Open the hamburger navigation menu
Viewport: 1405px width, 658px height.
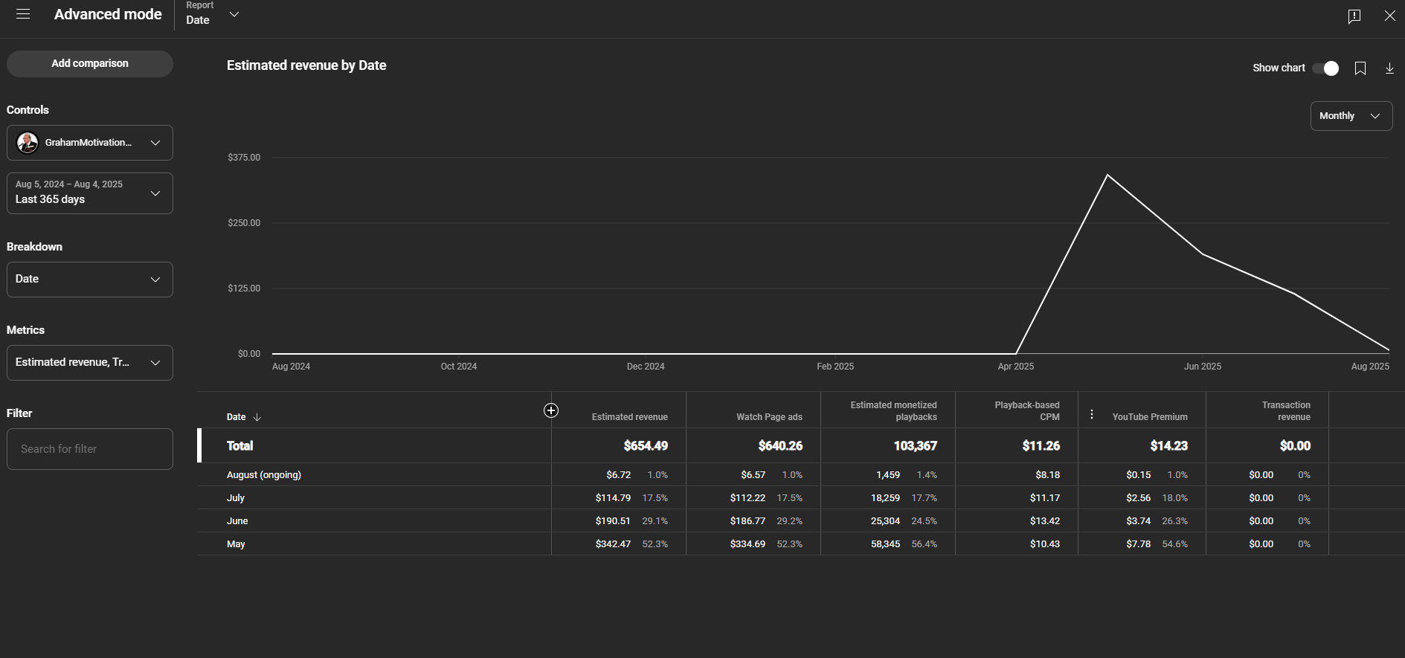23,14
